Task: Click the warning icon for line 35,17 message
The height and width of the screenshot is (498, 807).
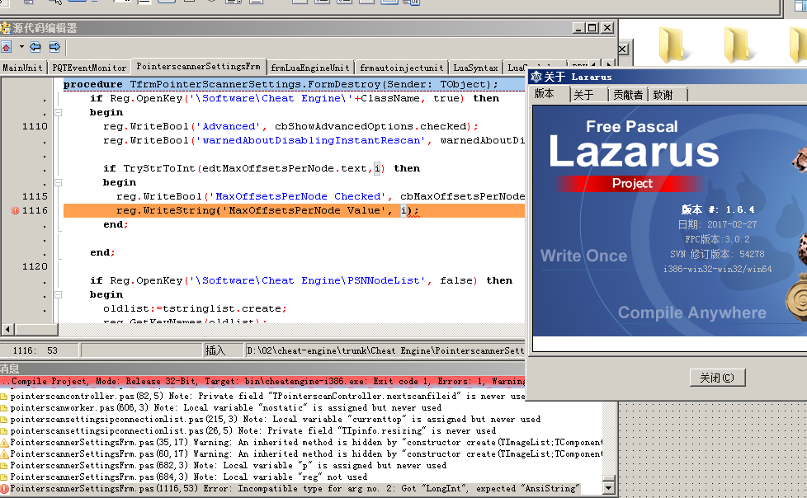Action: tap(4, 443)
